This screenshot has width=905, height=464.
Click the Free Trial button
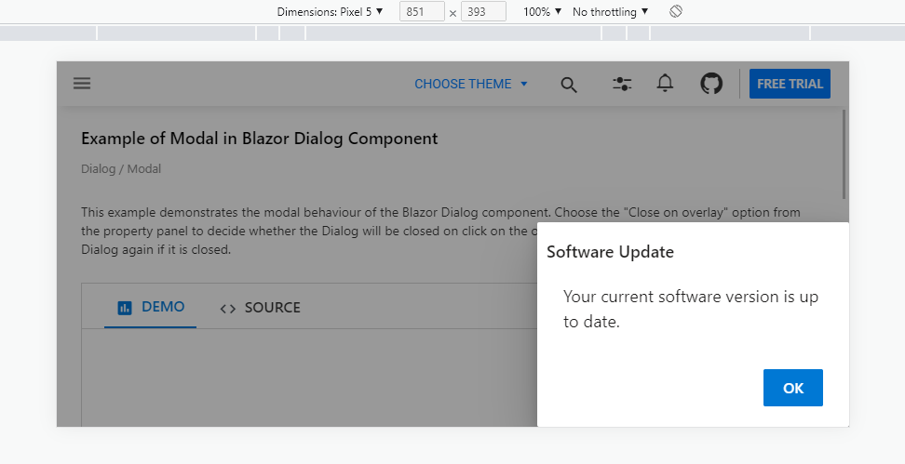(790, 84)
